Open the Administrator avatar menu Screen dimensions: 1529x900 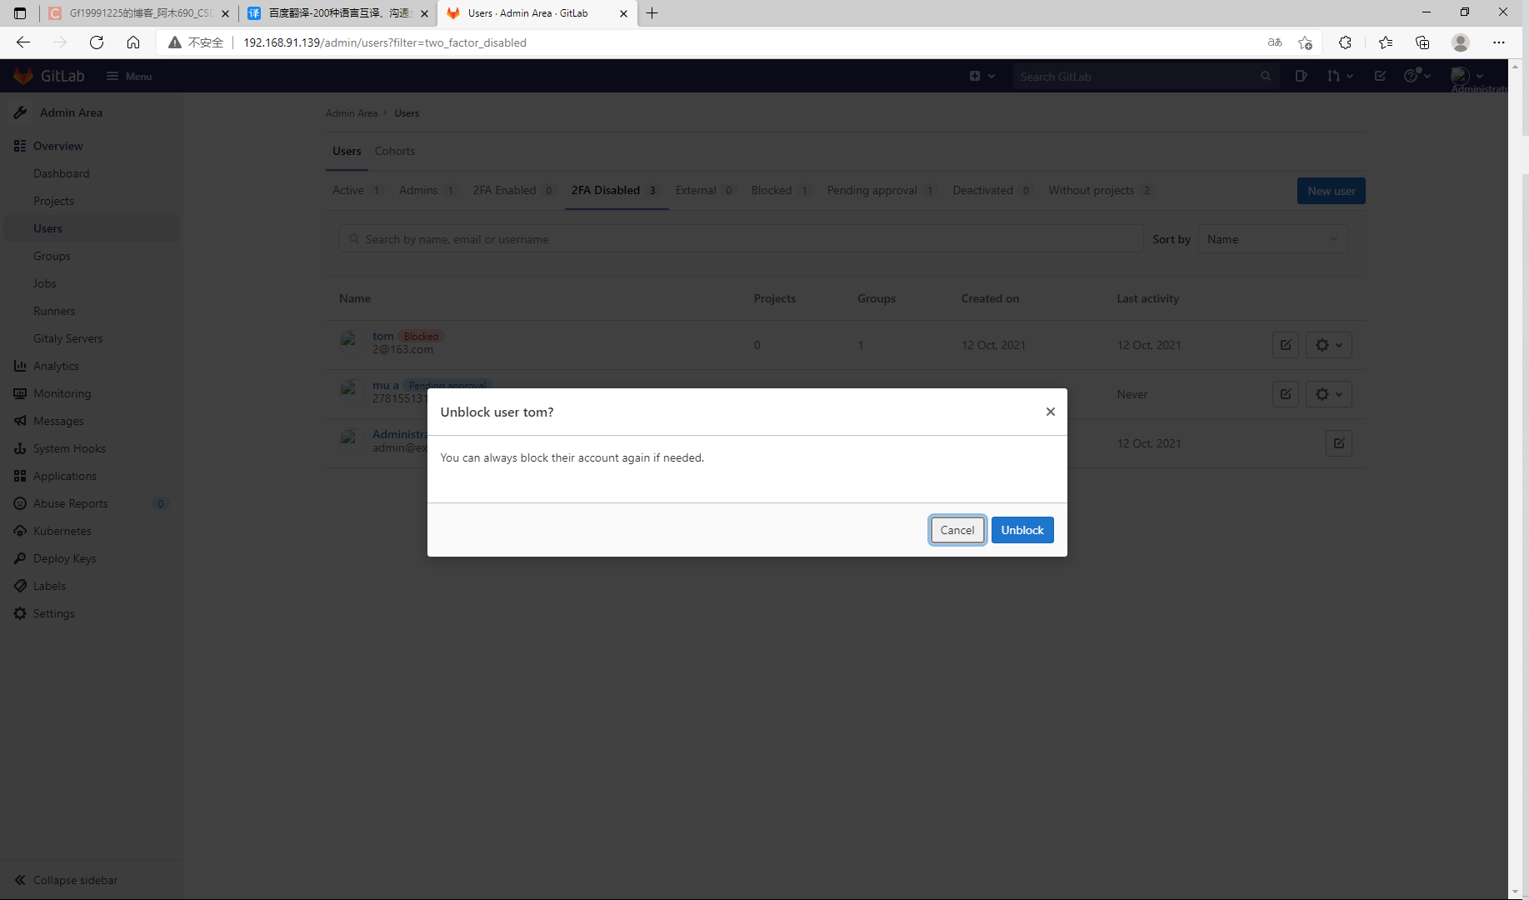pyautogui.click(x=1467, y=76)
